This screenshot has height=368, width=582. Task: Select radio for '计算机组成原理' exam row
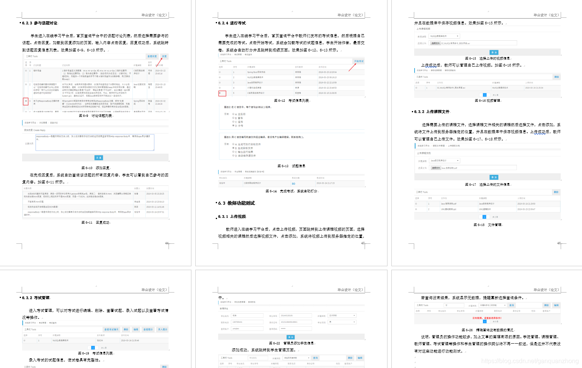(220, 88)
